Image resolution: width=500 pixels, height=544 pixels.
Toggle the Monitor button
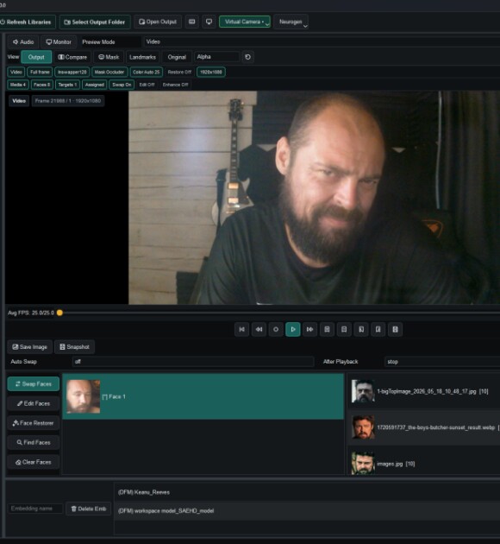point(59,42)
